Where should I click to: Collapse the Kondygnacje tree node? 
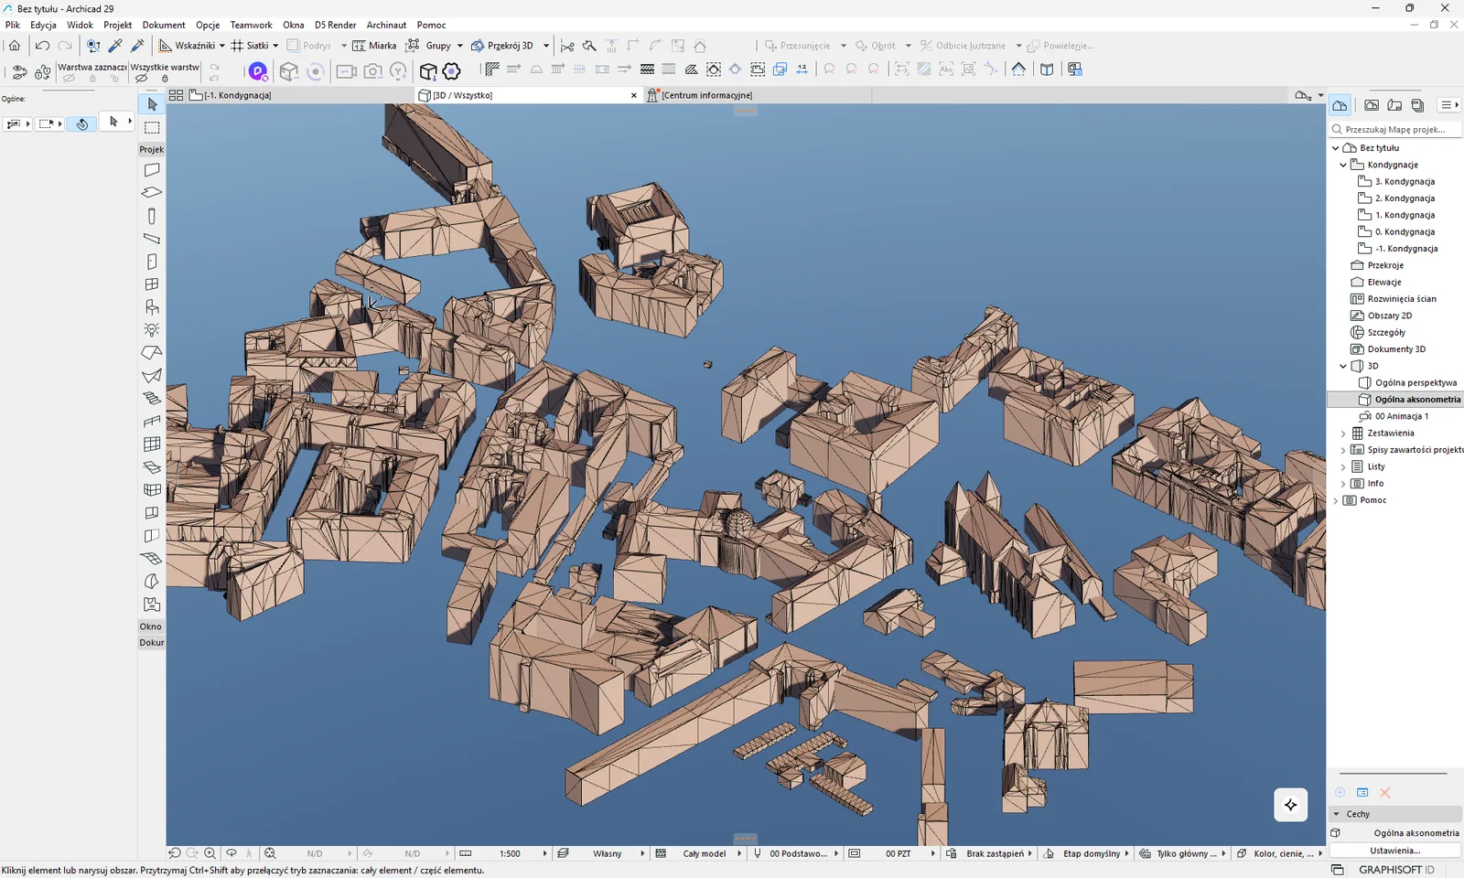(1343, 165)
